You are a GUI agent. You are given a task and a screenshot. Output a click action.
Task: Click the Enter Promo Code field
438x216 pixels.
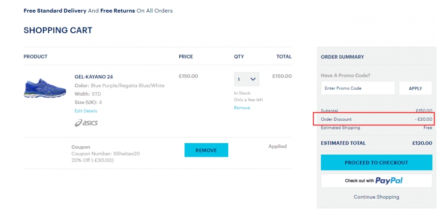coord(358,88)
